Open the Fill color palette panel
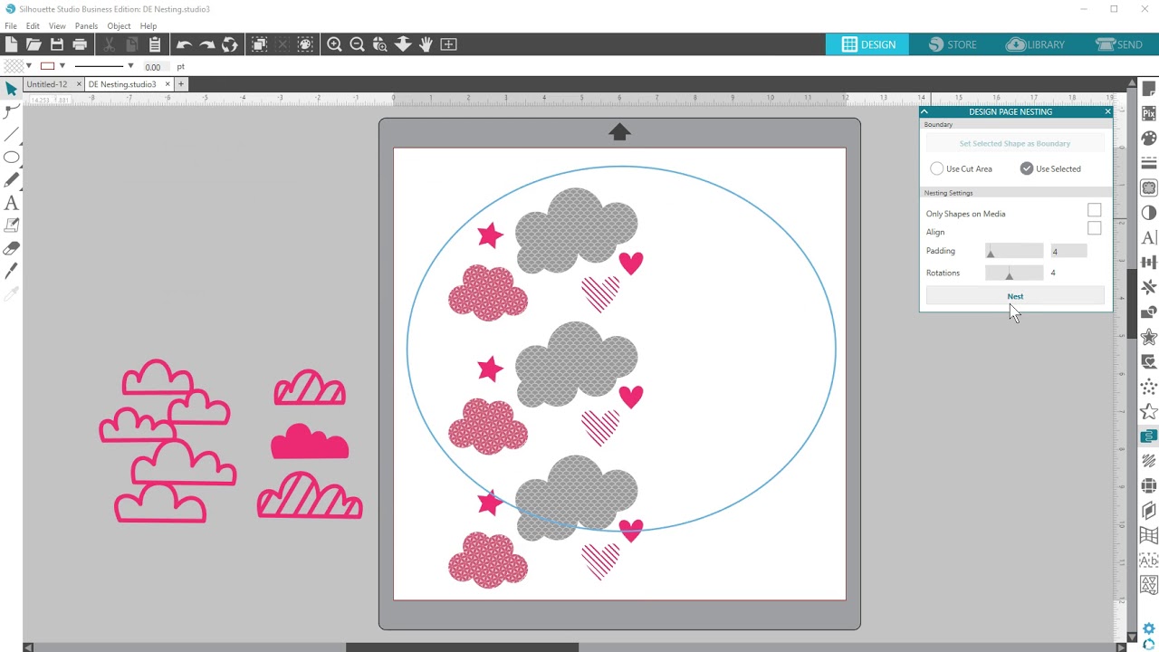 1149,139
